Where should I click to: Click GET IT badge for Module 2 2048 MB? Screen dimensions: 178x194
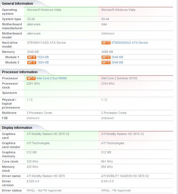tap(106, 63)
